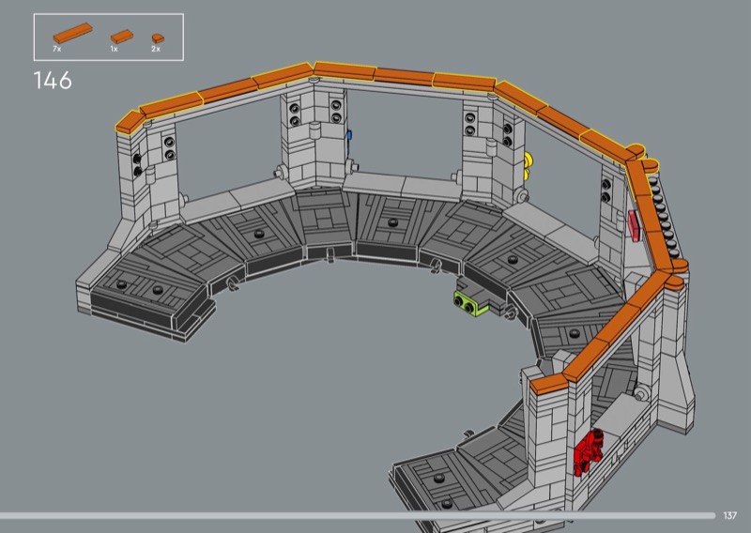The width and height of the screenshot is (751, 533).
Task: Click the orange tile atop the front-right pillar
Action: pos(548,384)
